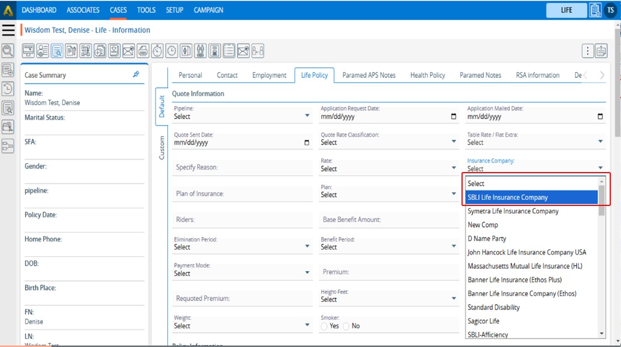This screenshot has height=347, width=621.
Task: Pin the Case Summary panel
Action: tap(136, 74)
